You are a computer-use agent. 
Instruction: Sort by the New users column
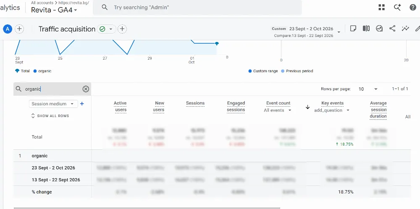[159, 107]
